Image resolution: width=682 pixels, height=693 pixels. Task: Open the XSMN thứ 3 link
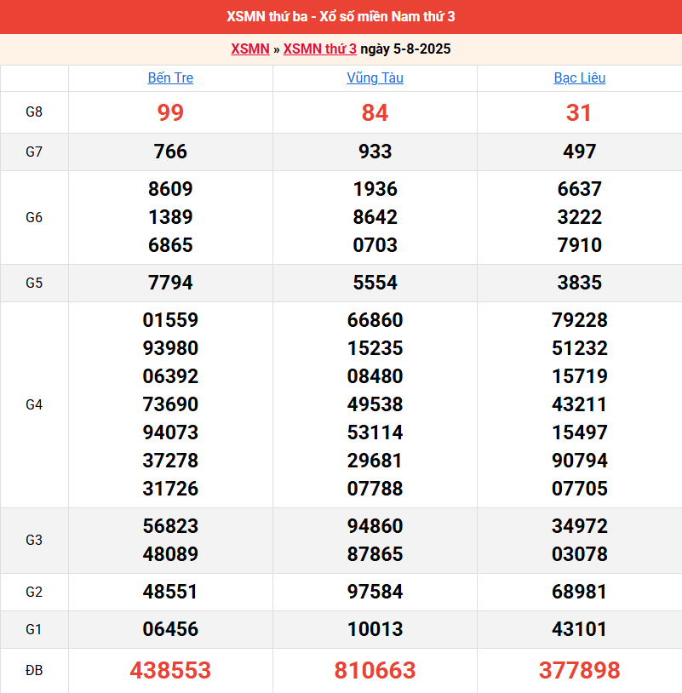coord(319,49)
